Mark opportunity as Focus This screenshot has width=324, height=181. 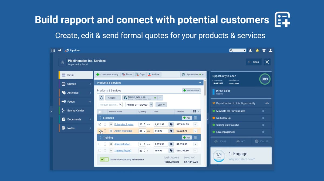tap(221, 141)
